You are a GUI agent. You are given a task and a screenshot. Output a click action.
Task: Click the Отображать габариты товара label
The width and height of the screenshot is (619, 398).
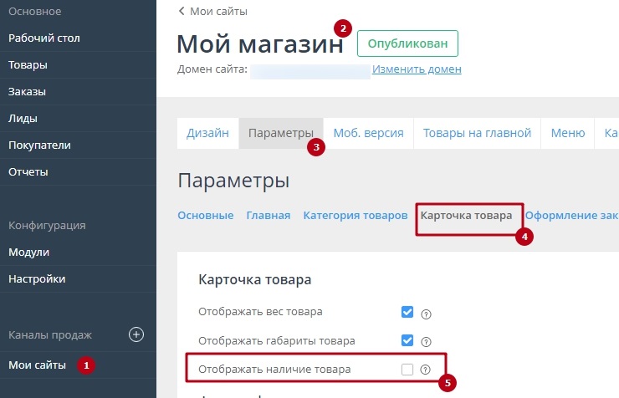[276, 340]
